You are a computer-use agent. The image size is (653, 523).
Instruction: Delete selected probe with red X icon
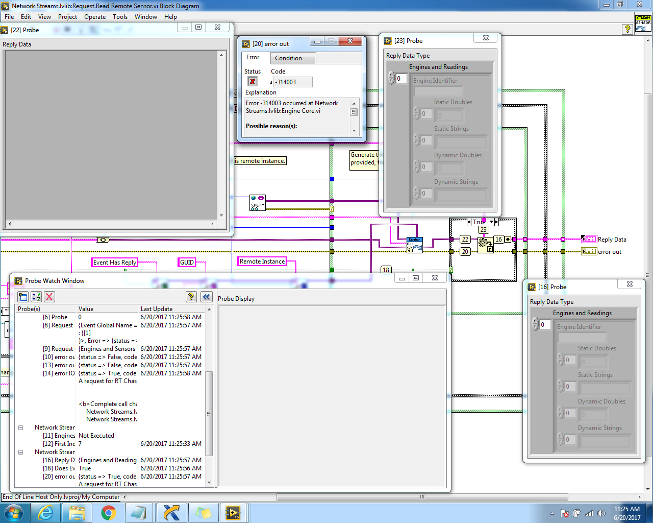pyautogui.click(x=49, y=297)
